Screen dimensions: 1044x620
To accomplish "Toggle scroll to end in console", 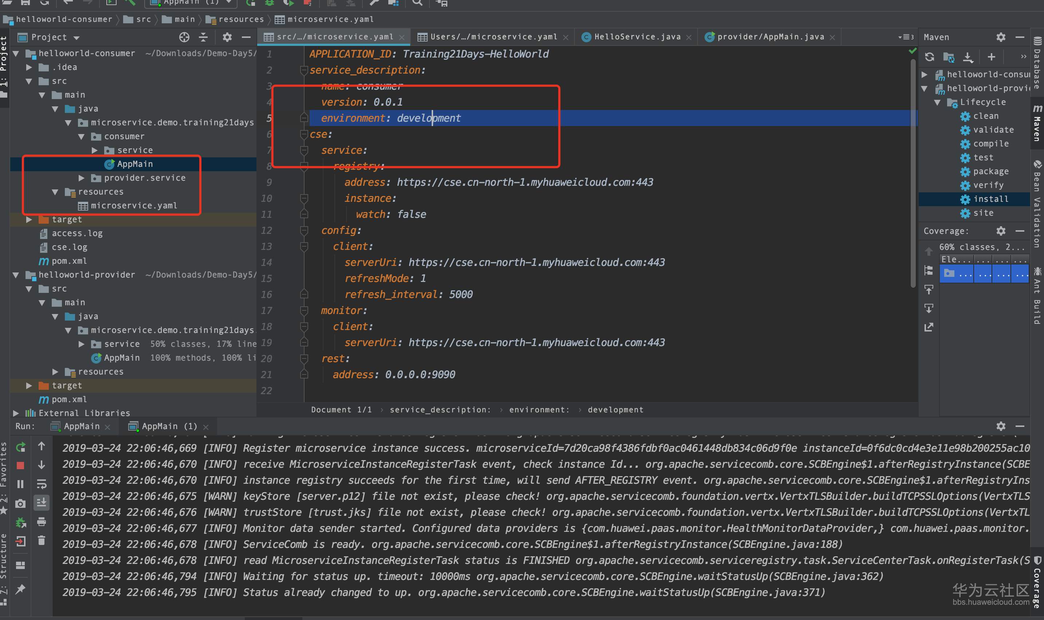I will click(x=42, y=503).
